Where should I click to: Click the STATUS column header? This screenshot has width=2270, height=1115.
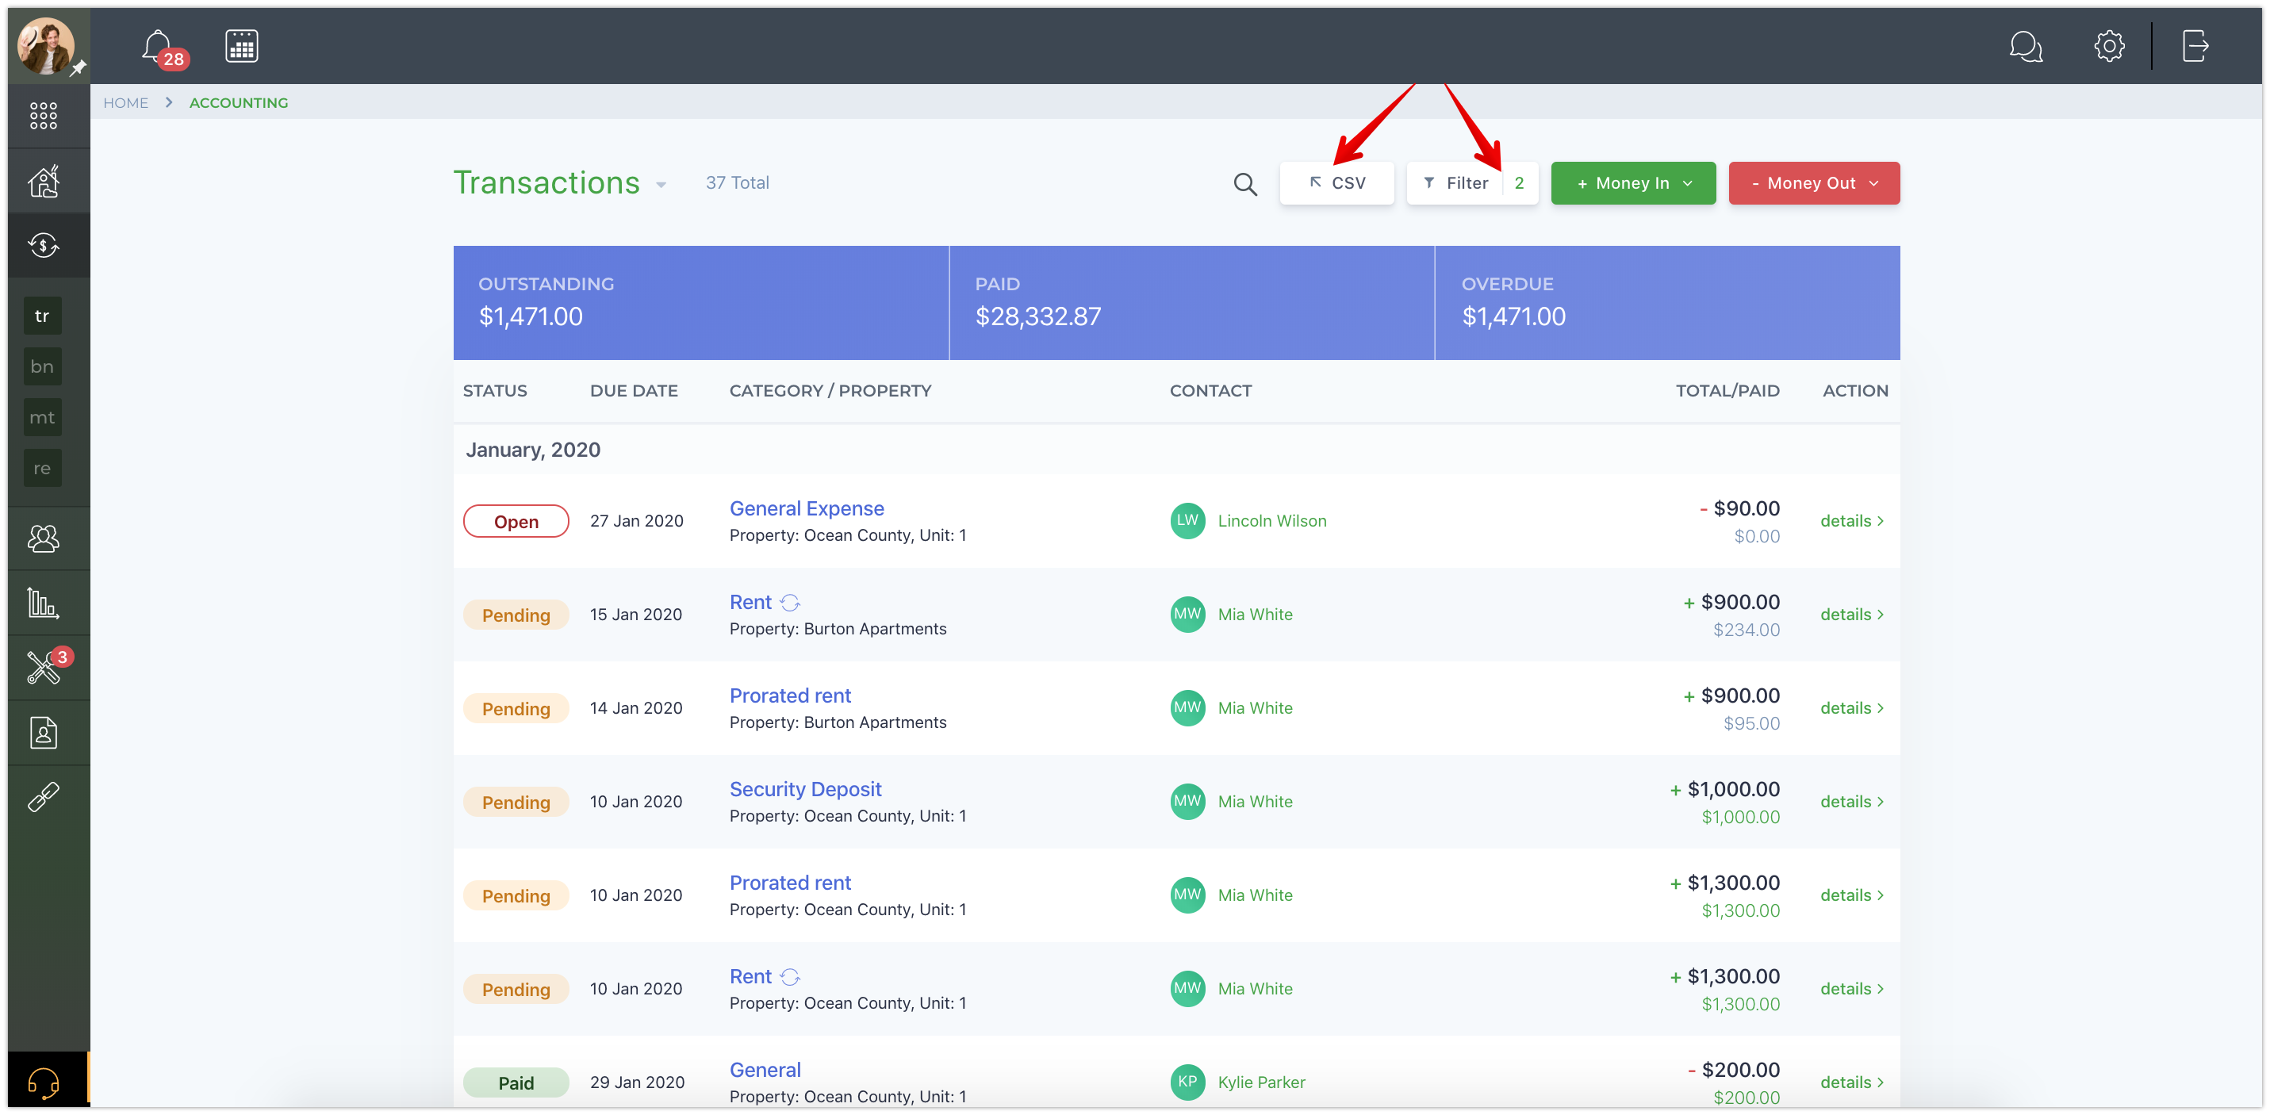(x=494, y=390)
